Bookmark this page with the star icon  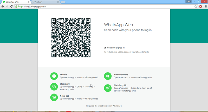[x=196, y=6]
